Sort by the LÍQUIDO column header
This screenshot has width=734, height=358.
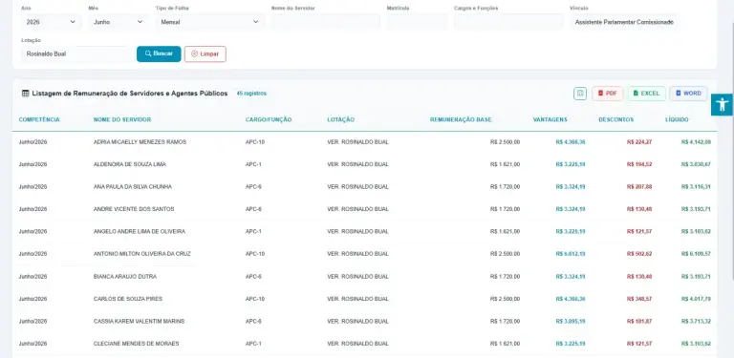click(x=677, y=119)
